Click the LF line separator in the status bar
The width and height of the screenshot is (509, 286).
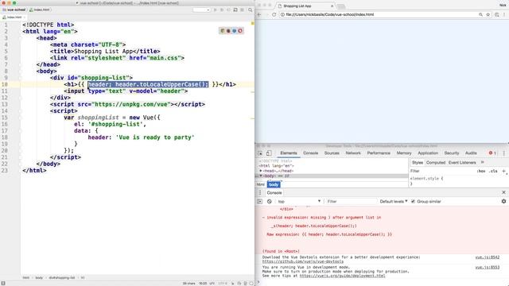pos(212,283)
